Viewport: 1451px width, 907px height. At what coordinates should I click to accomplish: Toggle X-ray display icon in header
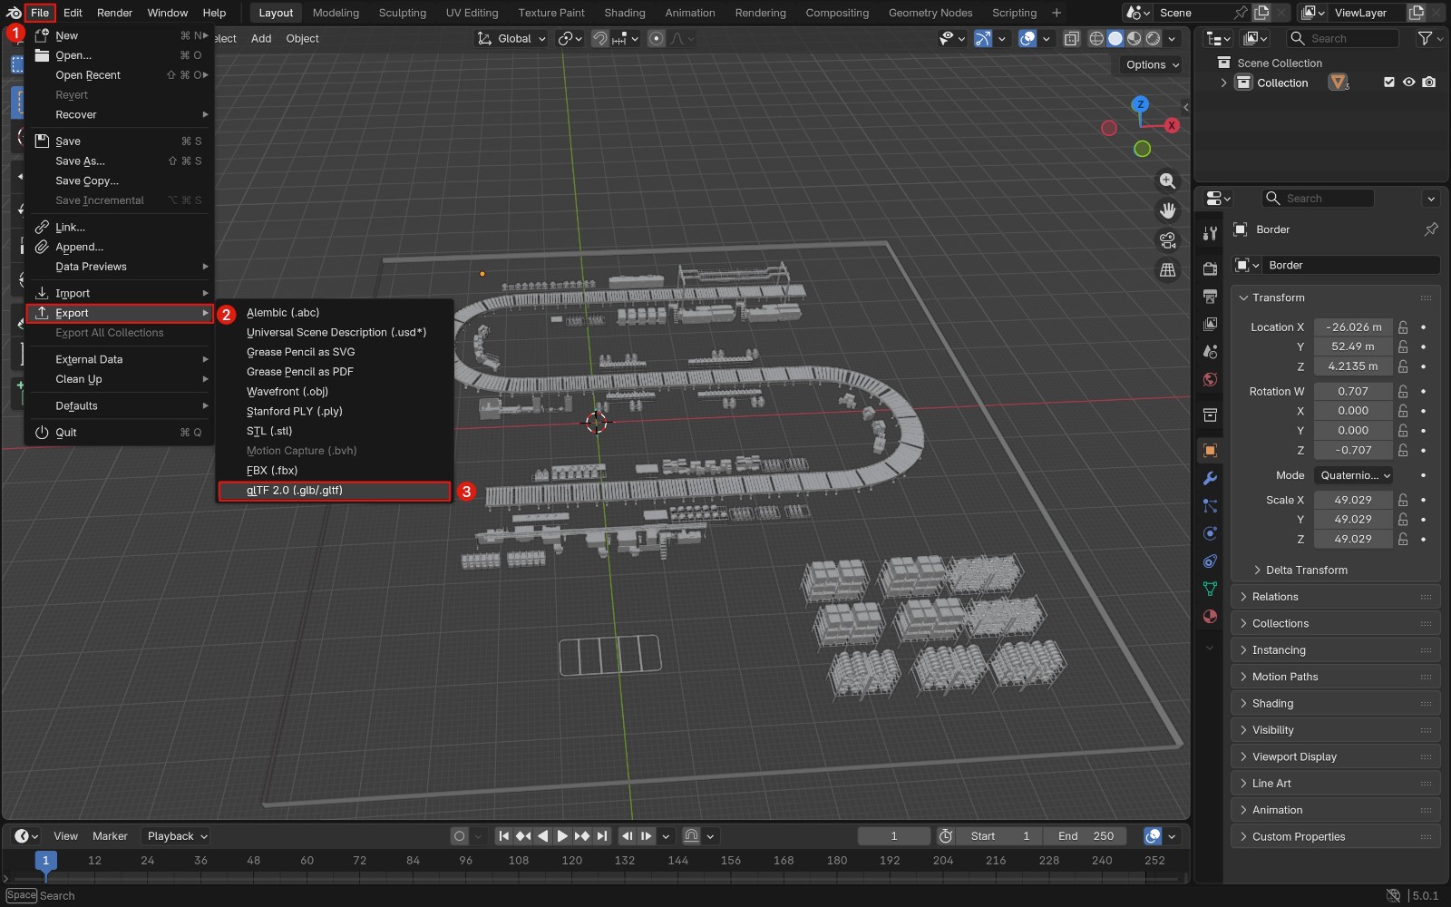tap(1071, 38)
